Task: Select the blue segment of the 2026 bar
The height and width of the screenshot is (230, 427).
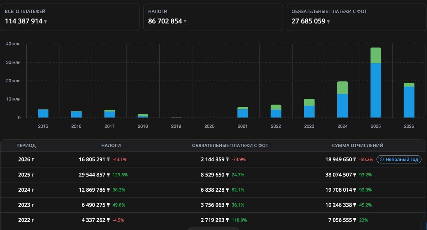Action: click(409, 102)
